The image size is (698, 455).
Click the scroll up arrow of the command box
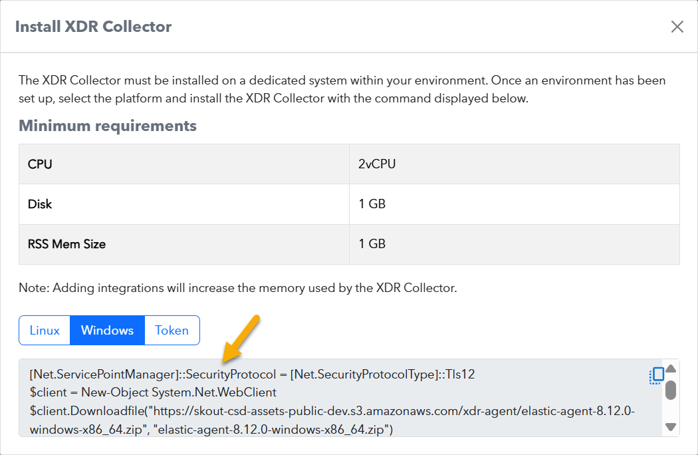coord(671,369)
